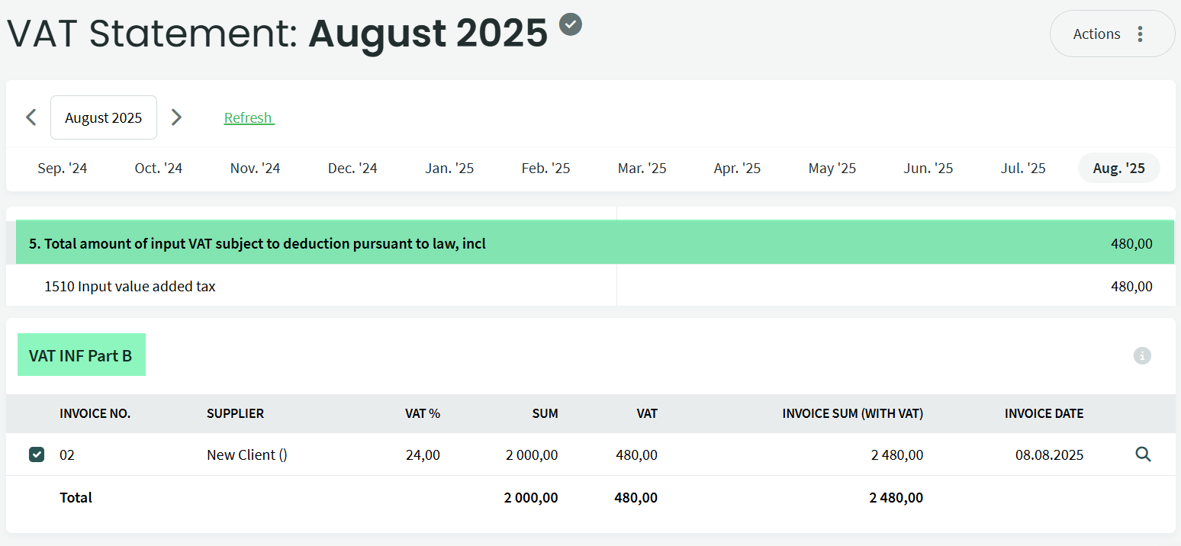The image size is (1181, 546).
Task: Expand row 5 total input VAT
Action: 257,244
